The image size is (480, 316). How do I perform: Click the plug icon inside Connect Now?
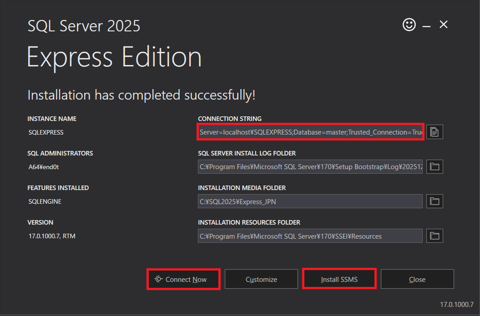(x=159, y=279)
